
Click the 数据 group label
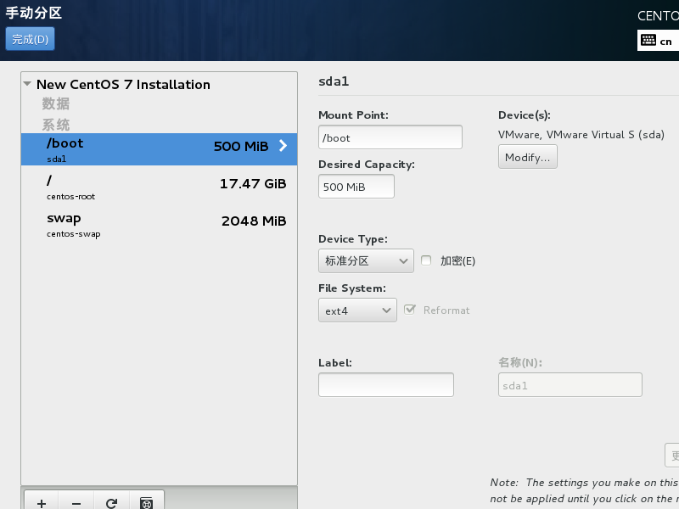(55, 103)
